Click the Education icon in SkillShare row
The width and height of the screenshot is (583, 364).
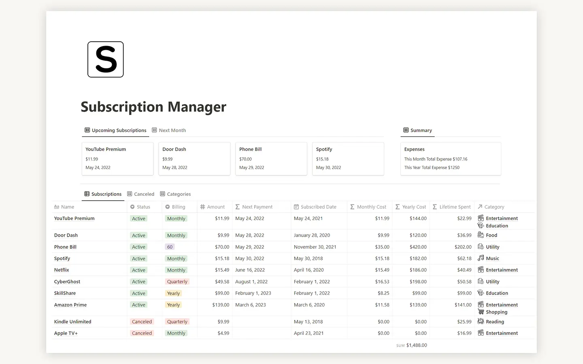tap(481, 292)
